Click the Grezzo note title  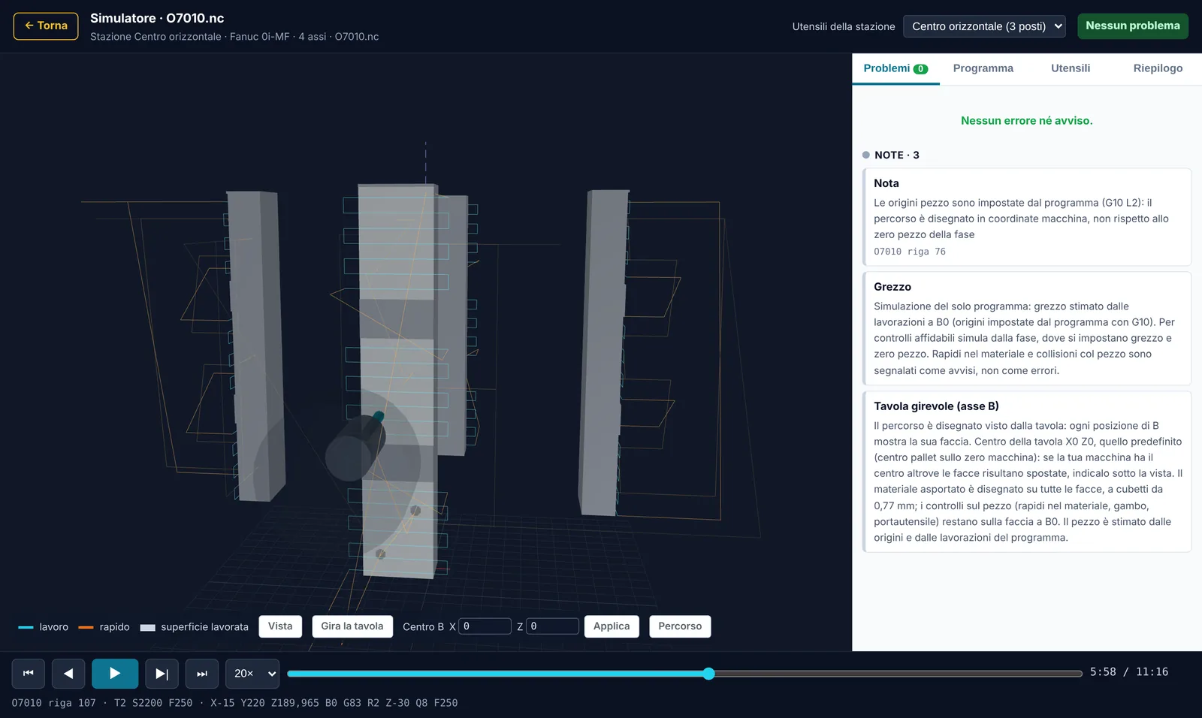892,287
